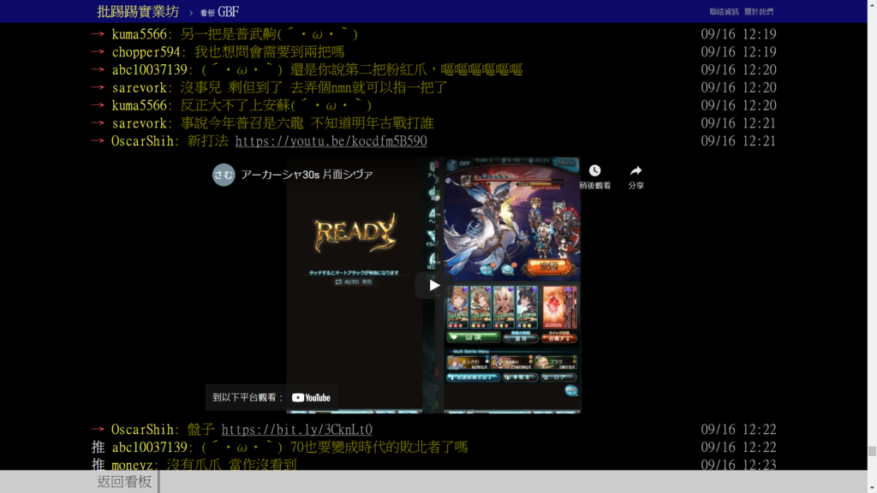Image resolution: width=877 pixels, height=493 pixels.
Task: Click moneyz comment 沒有爪爪
Action: [x=231, y=465]
